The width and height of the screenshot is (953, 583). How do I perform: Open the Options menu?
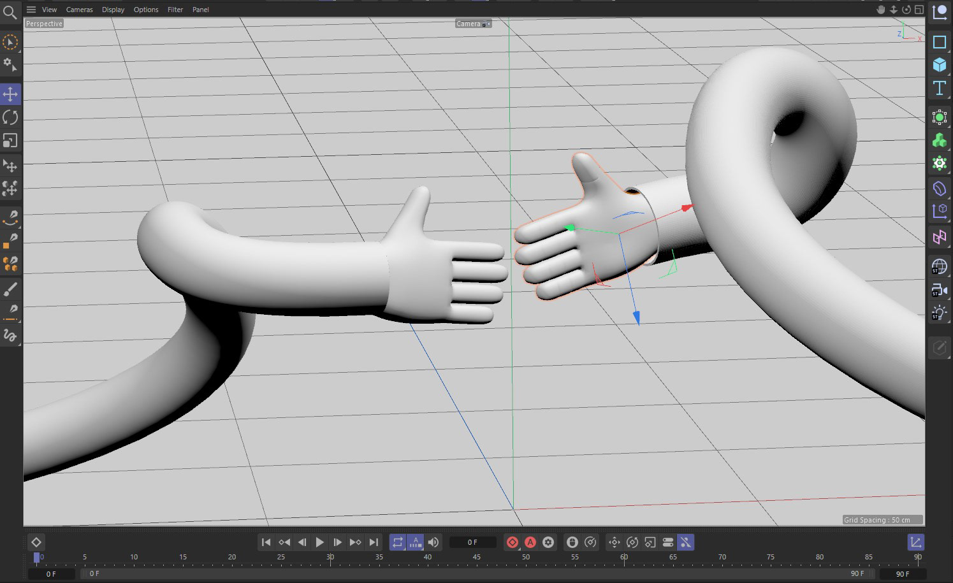click(146, 10)
